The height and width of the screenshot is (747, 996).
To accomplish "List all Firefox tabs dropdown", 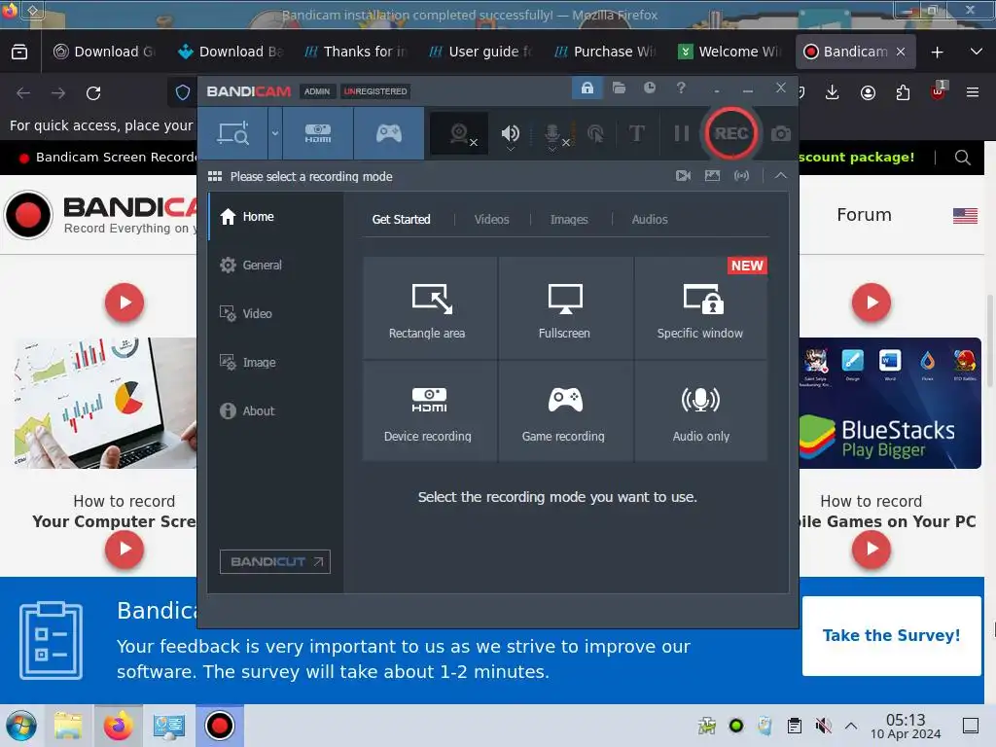I will coord(977,52).
